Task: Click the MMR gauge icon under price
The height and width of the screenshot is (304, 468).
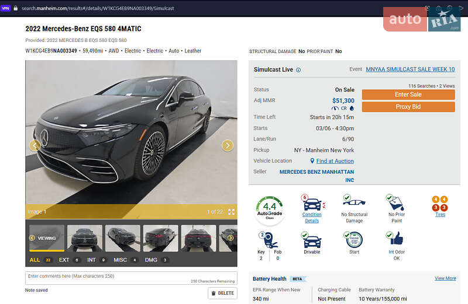Action: pos(335,109)
